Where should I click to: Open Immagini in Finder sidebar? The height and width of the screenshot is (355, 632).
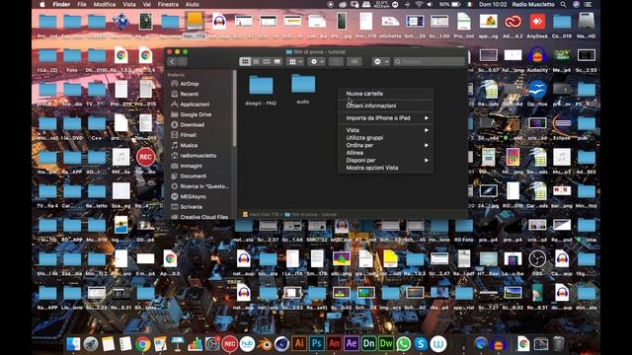(191, 166)
